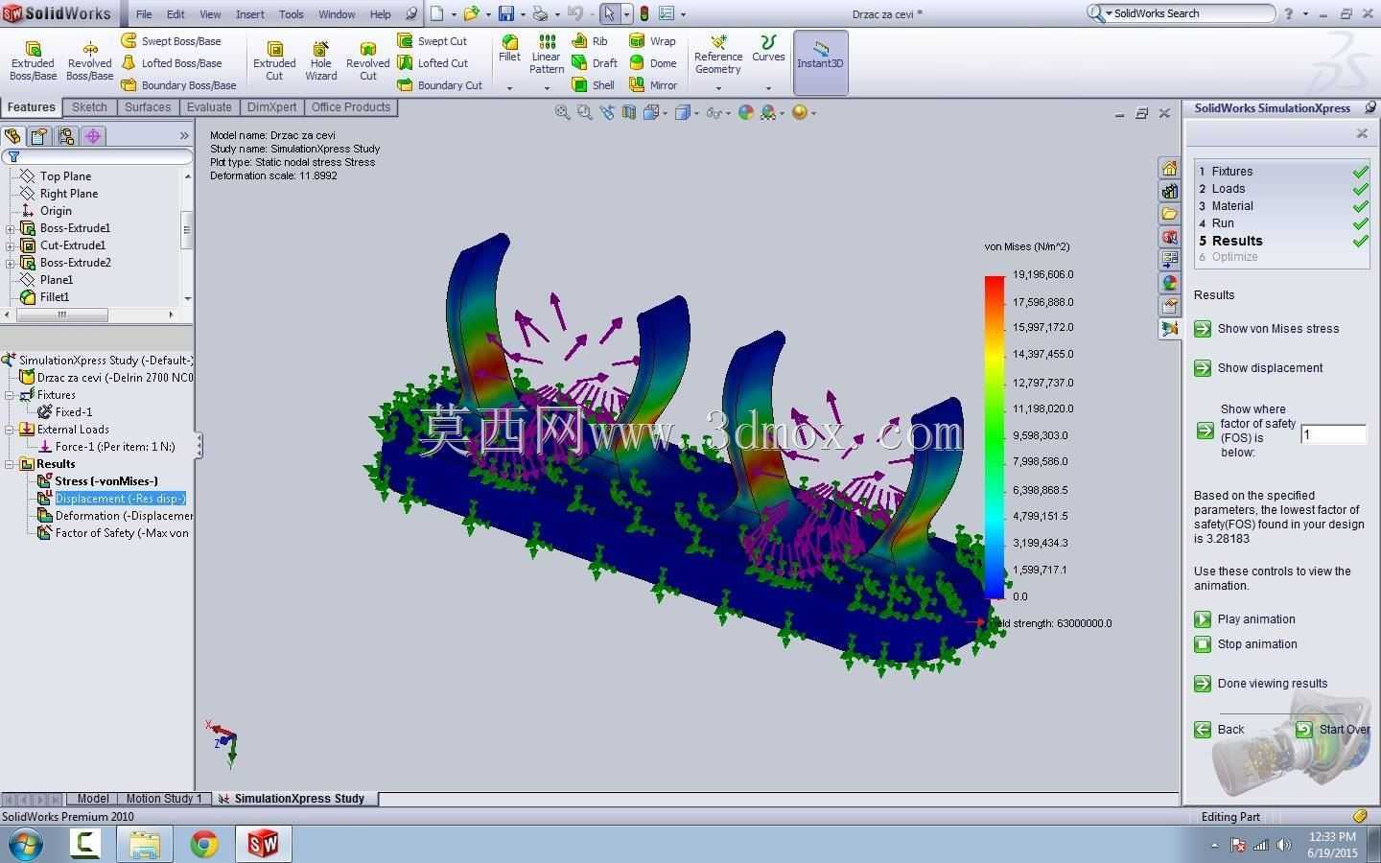Viewport: 1381px width, 863px height.
Task: Click the Wrap tool
Action: click(x=652, y=41)
